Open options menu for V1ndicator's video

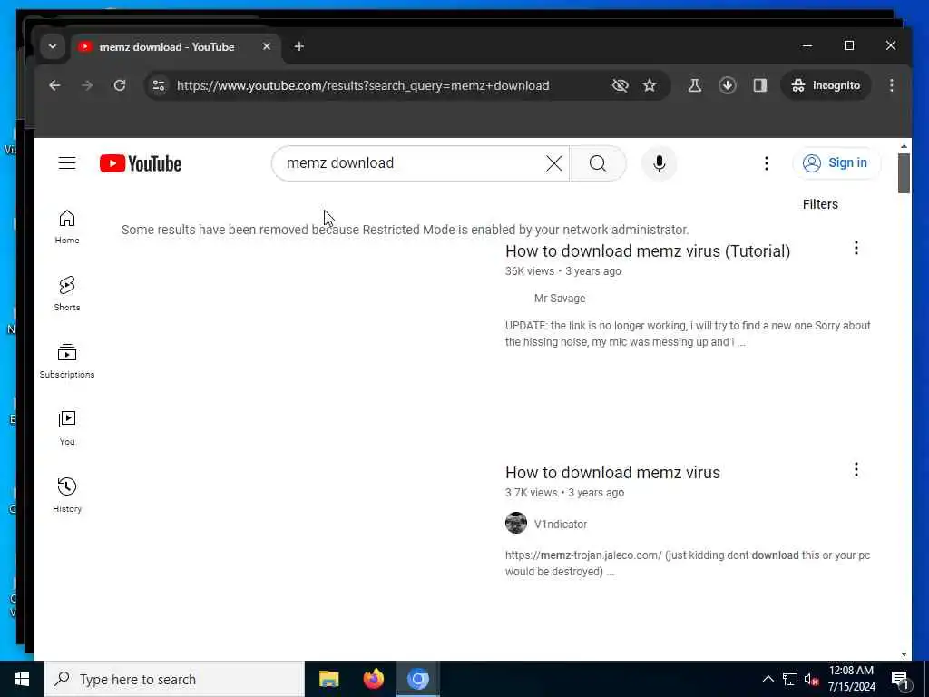pyautogui.click(x=856, y=470)
